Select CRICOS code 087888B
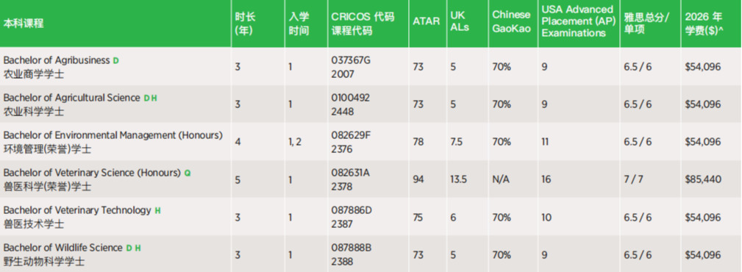 point(351,248)
